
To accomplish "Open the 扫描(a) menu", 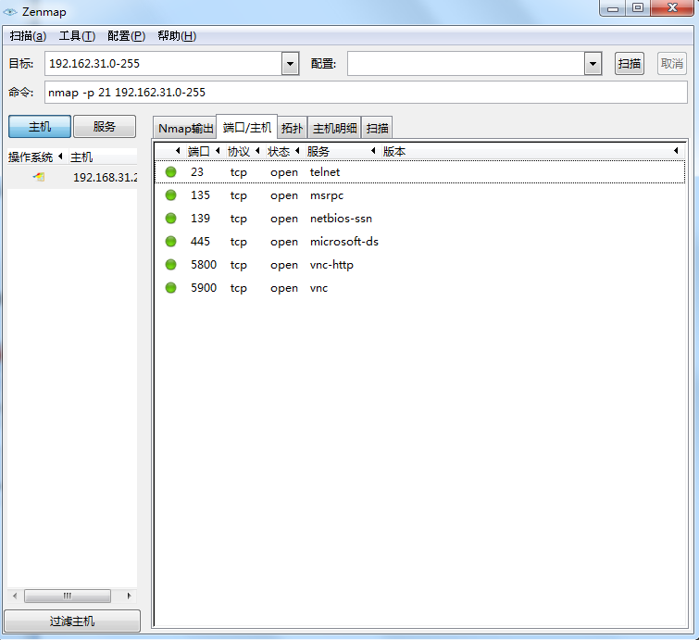I will (x=28, y=36).
